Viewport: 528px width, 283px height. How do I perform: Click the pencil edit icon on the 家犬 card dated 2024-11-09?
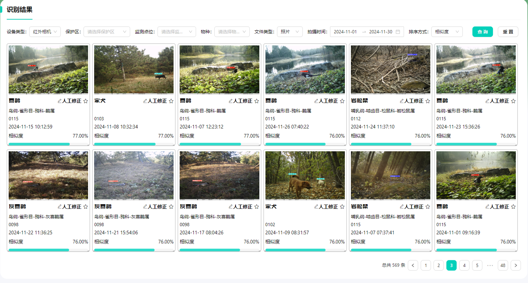pyautogui.click(x=316, y=207)
